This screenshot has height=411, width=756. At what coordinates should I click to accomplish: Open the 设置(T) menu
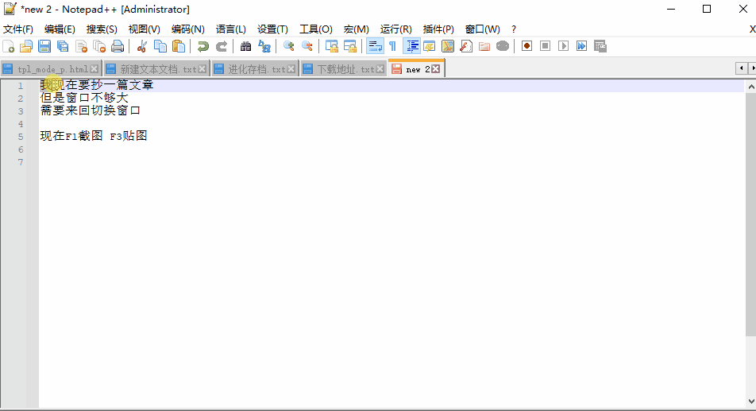click(x=273, y=29)
